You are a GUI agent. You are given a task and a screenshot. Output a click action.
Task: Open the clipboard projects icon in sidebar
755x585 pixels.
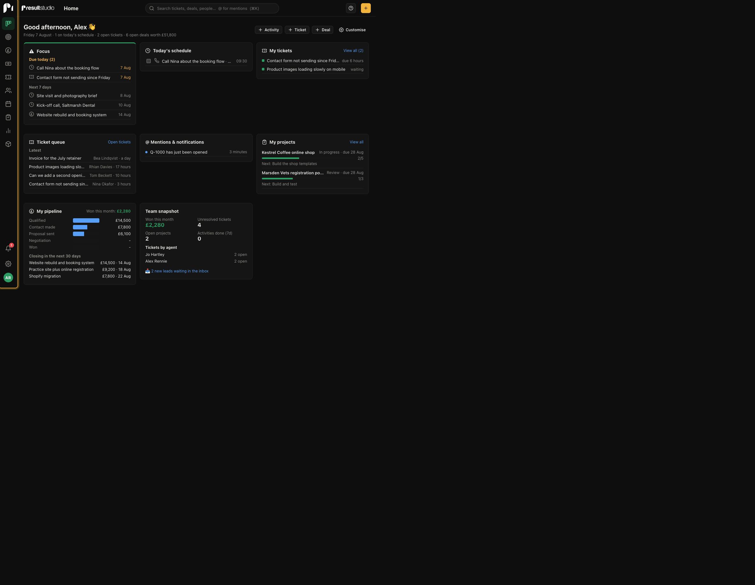coord(8,117)
